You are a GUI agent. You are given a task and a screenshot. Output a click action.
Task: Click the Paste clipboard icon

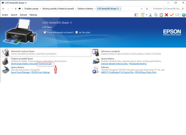click(x=161, y=15)
